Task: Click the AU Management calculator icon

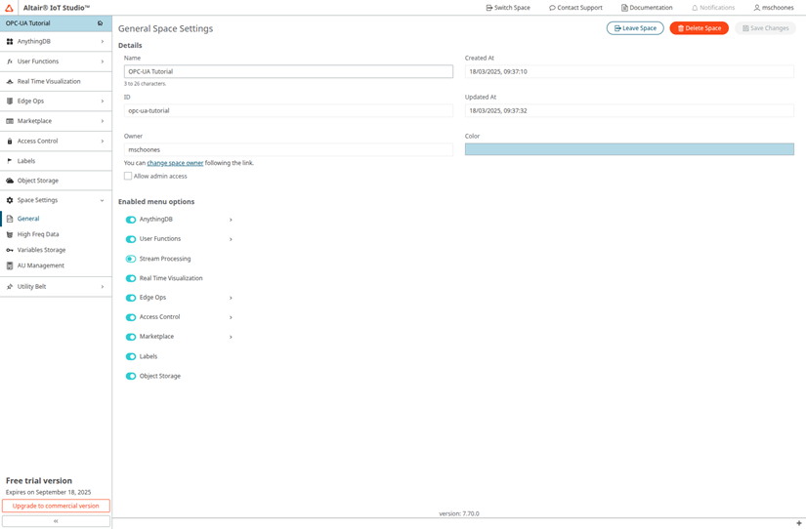Action: [9, 266]
